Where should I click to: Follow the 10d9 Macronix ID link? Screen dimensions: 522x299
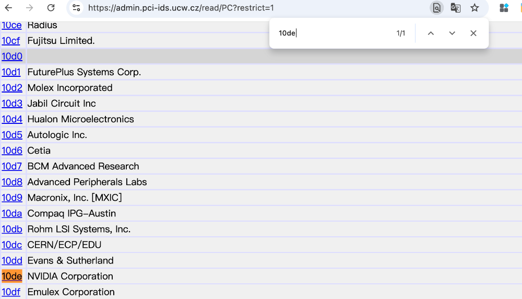(x=12, y=198)
